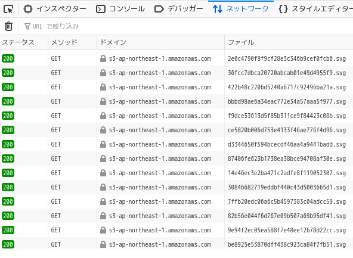
Task: Click the domain text in be8925e5 row
Action: 160,244
